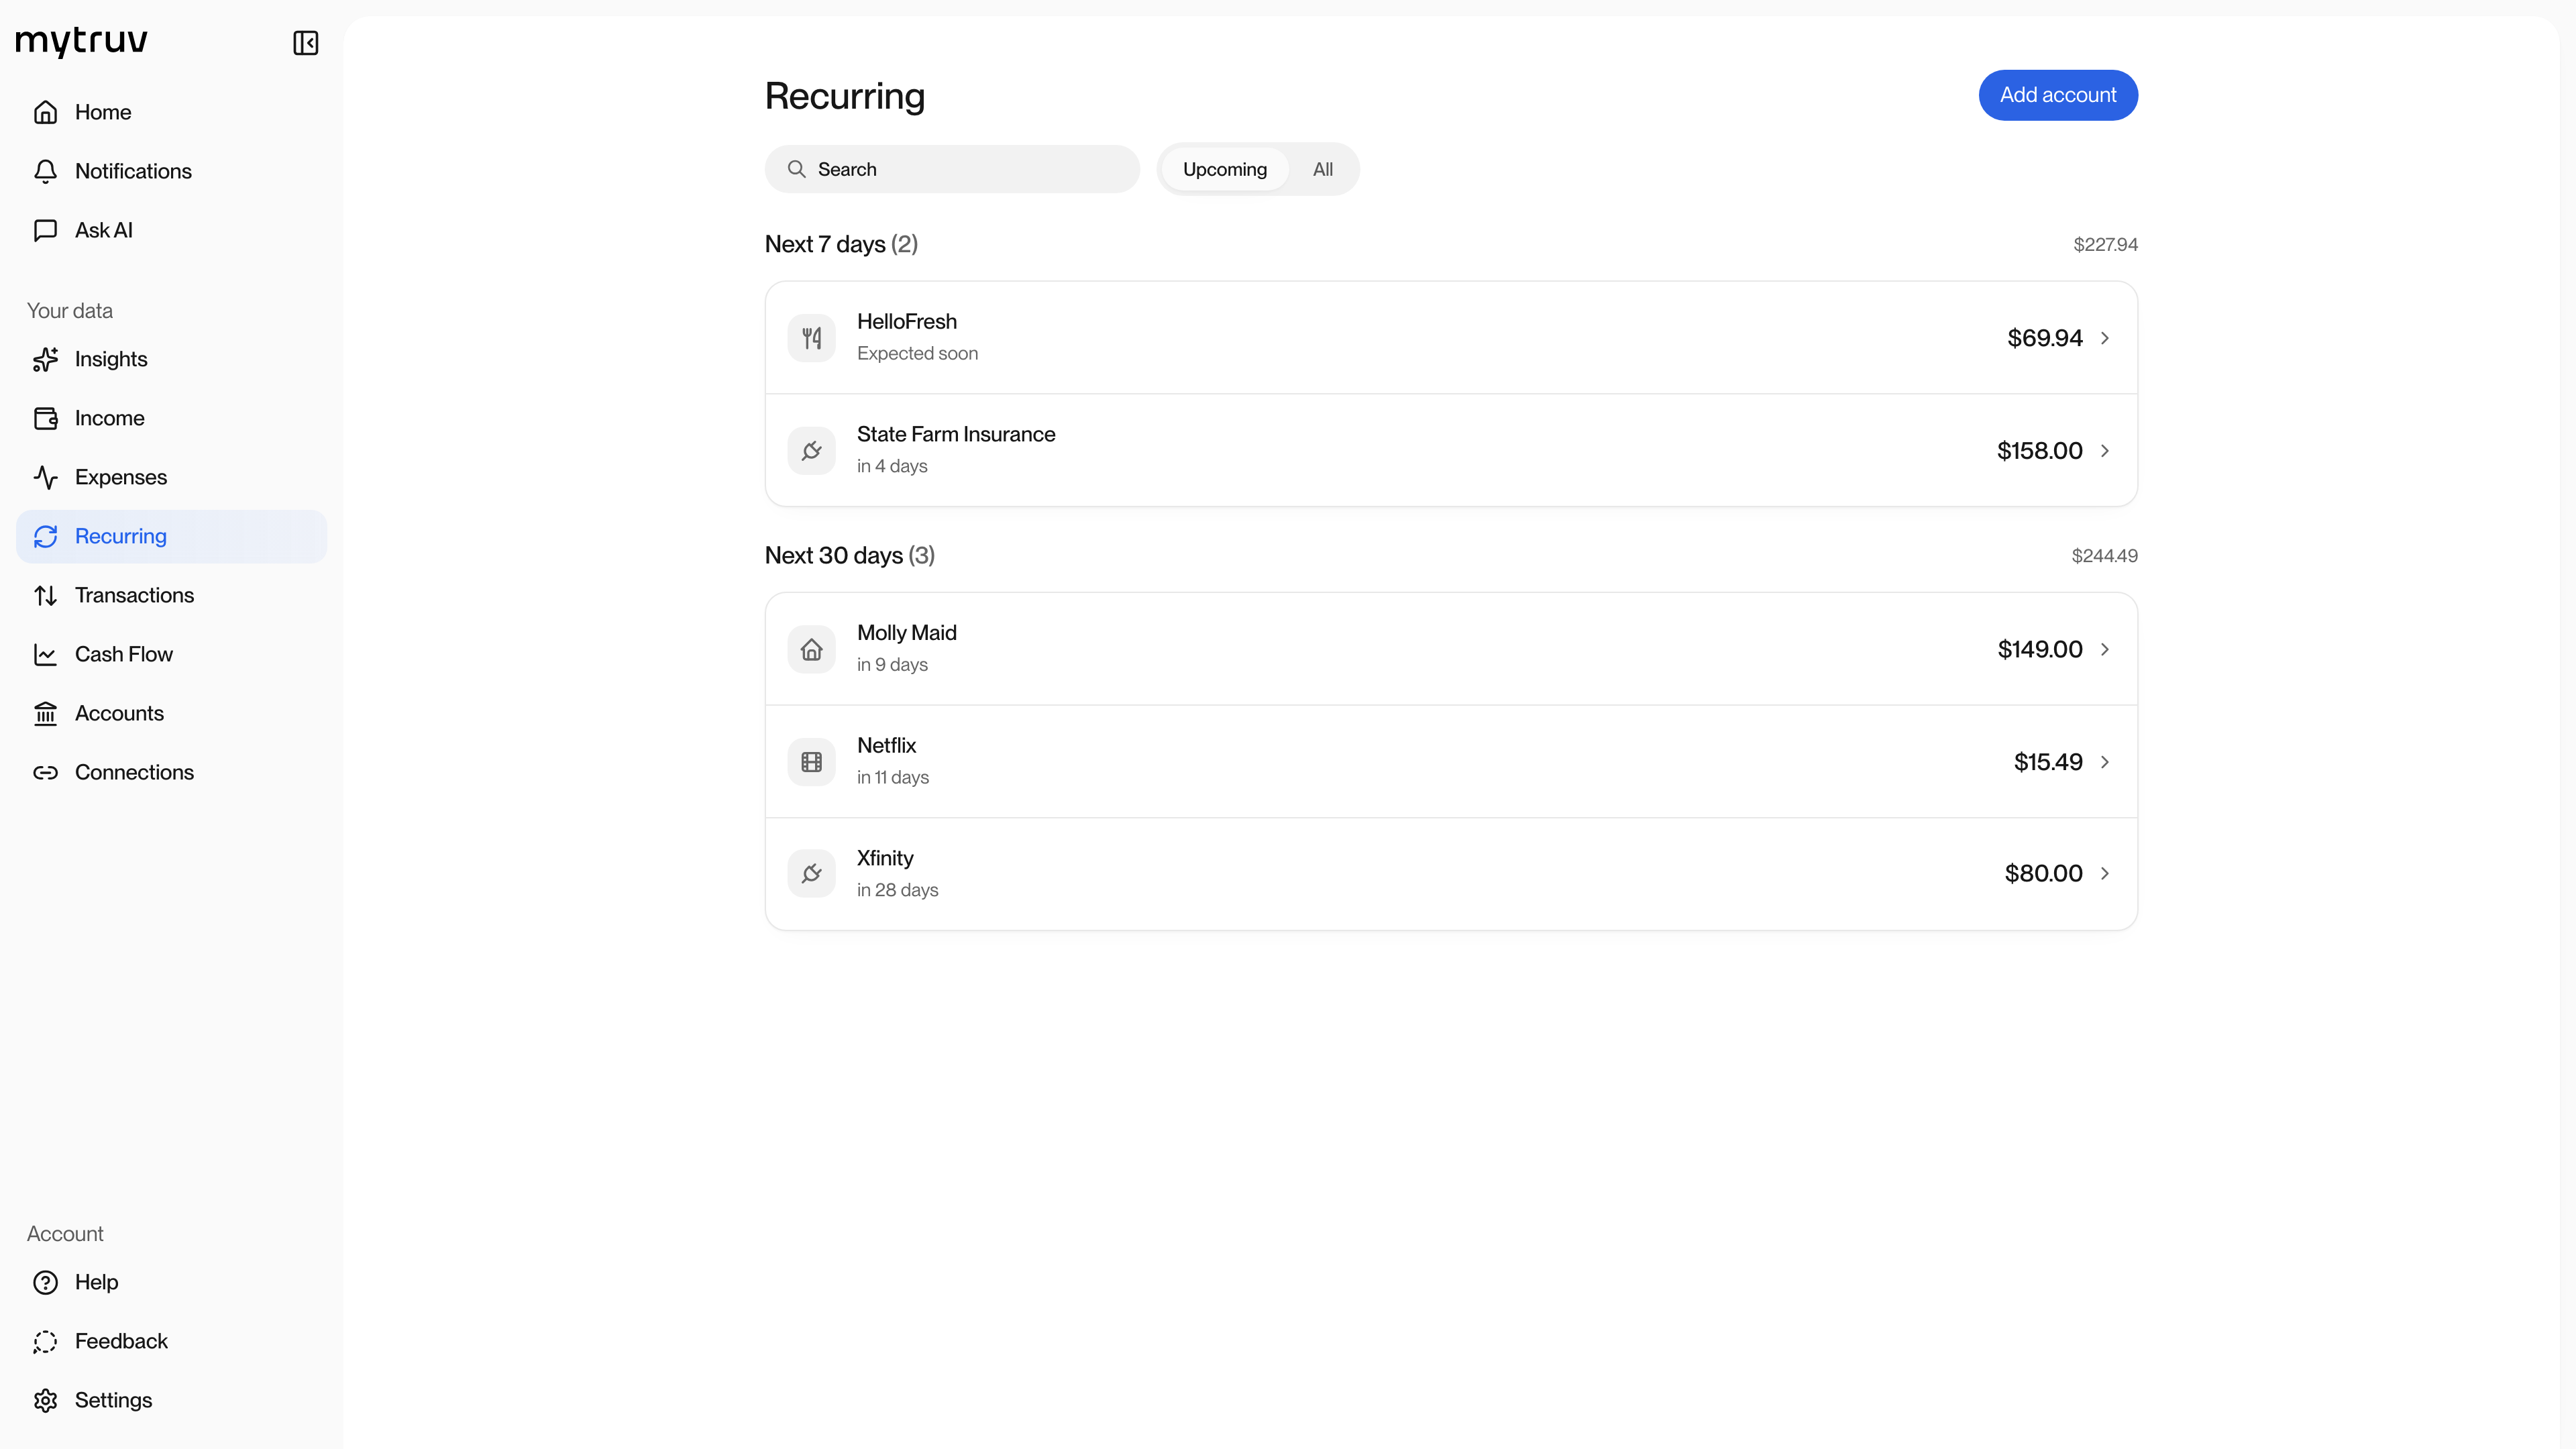
Task: Click the Expenses activity icon
Action: tap(45, 477)
